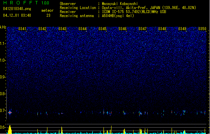Click the 1.1 kHz axis label
The height and width of the screenshot is (134, 210).
pyautogui.click(x=3, y=44)
